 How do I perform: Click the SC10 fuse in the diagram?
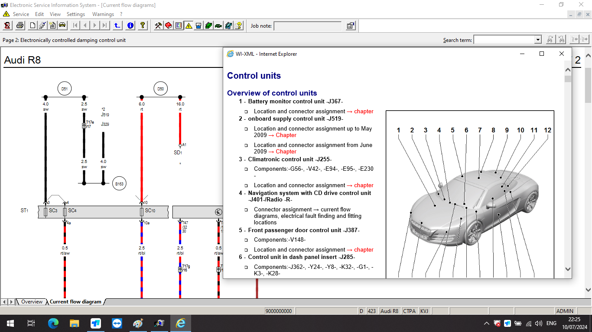(142, 212)
